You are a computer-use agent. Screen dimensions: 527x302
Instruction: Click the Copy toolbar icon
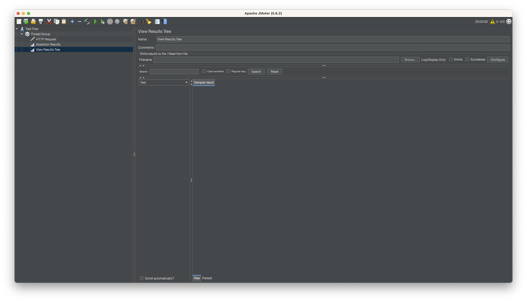click(x=56, y=21)
